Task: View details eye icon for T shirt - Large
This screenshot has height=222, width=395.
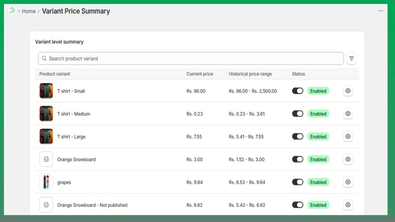Action: 348,137
